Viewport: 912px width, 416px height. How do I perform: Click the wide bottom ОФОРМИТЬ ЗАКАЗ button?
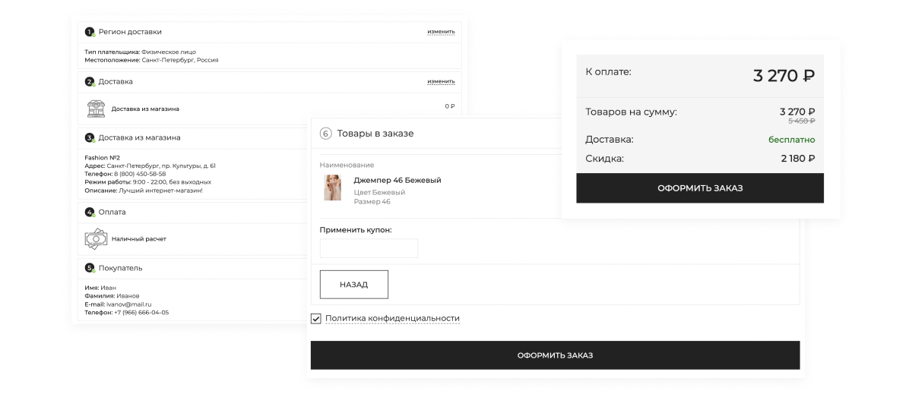555,355
